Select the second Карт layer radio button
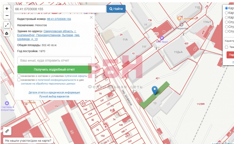This screenshot has height=144, width=234. (227, 13)
